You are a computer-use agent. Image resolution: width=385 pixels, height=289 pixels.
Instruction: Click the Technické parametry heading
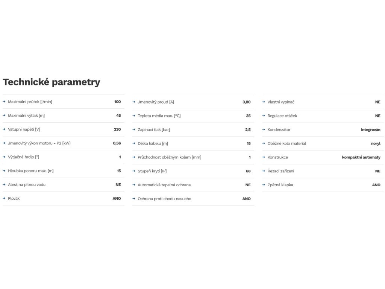[51, 82]
